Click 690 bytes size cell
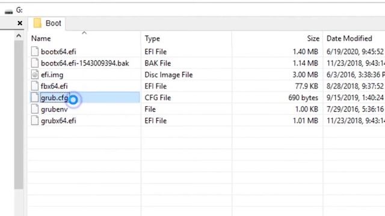 [303, 98]
